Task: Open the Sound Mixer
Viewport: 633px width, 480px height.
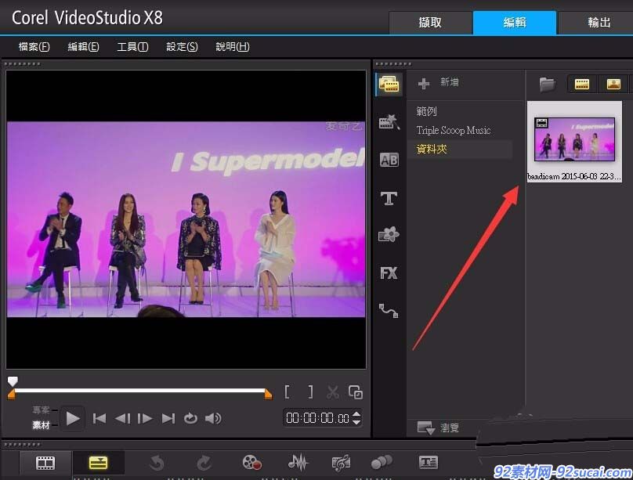Action: 298,463
